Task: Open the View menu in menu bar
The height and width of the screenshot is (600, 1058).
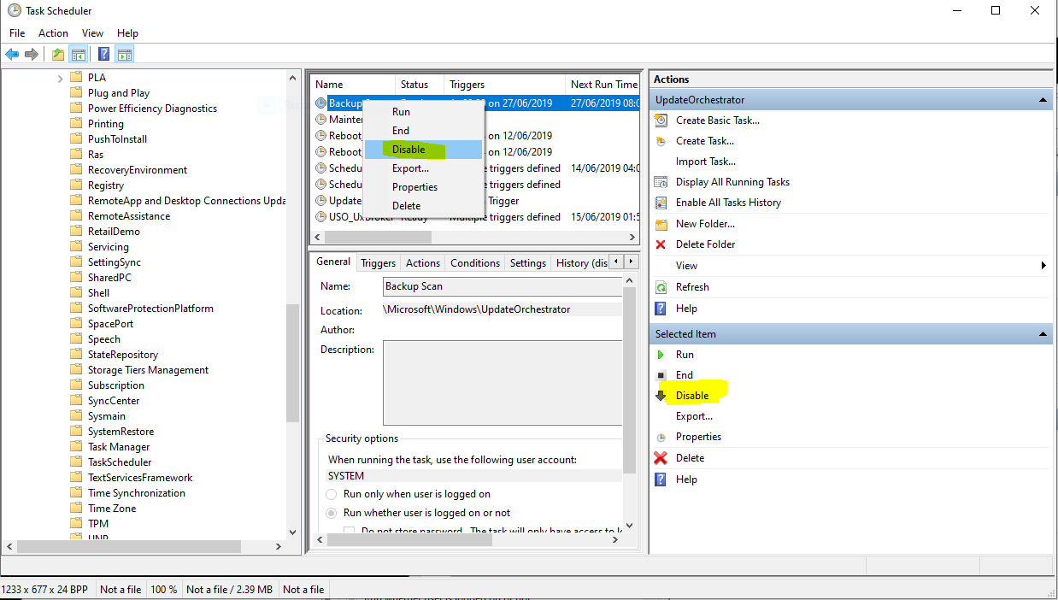Action: [92, 33]
